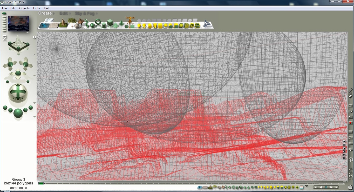Switch to the Sky & Fog palette
This screenshot has width=354, height=192.
(x=85, y=13)
